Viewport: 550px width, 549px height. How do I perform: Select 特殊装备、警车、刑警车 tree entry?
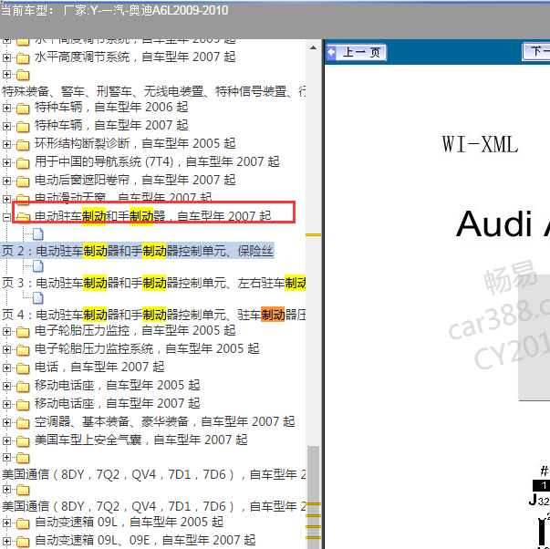(153, 91)
